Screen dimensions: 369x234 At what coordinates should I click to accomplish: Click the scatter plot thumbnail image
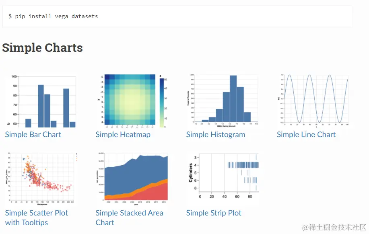pos(41,179)
